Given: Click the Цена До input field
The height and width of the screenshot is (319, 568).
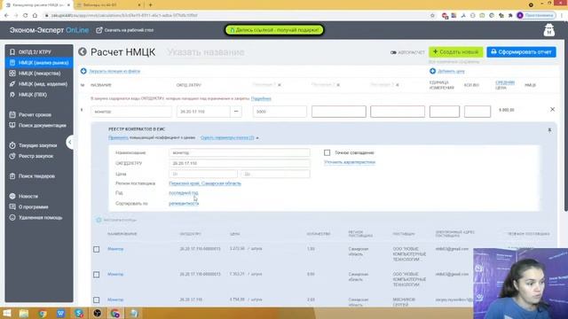Looking at the screenshot, I should pos(275,174).
